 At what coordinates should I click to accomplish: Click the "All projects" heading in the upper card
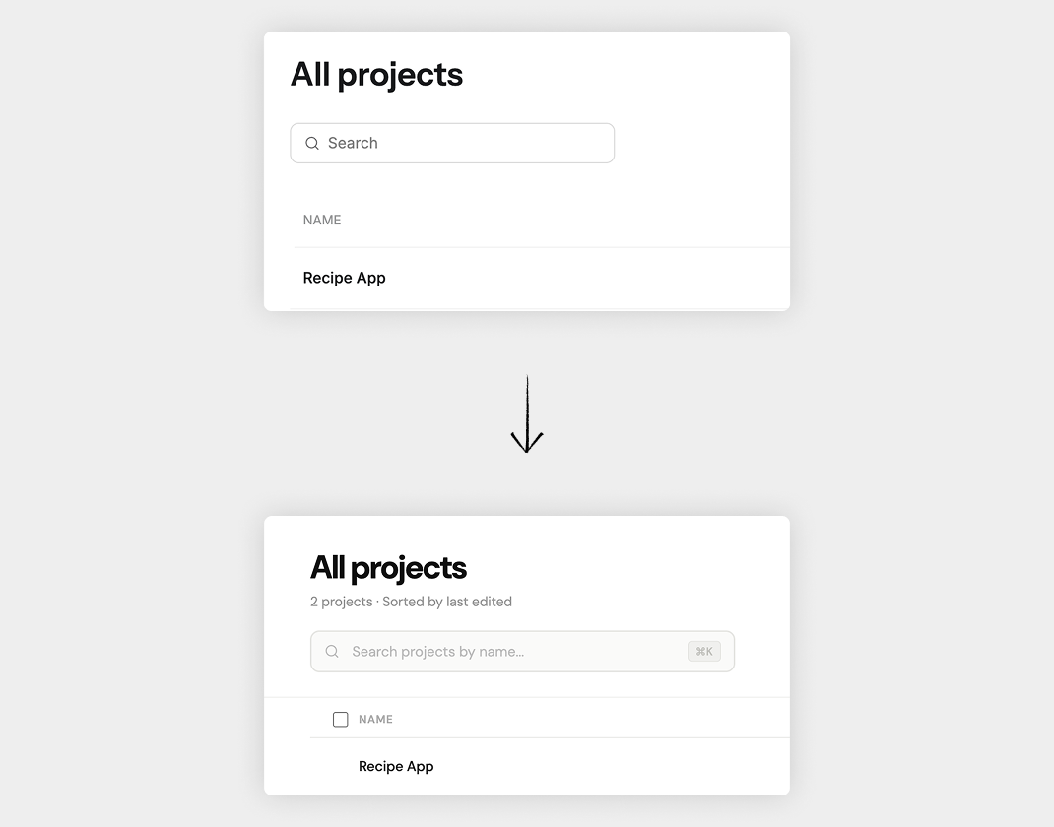tap(376, 75)
